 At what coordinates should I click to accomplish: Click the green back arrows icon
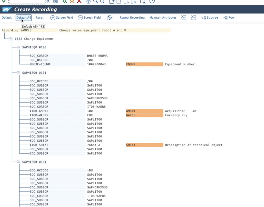tap(65, 1)
